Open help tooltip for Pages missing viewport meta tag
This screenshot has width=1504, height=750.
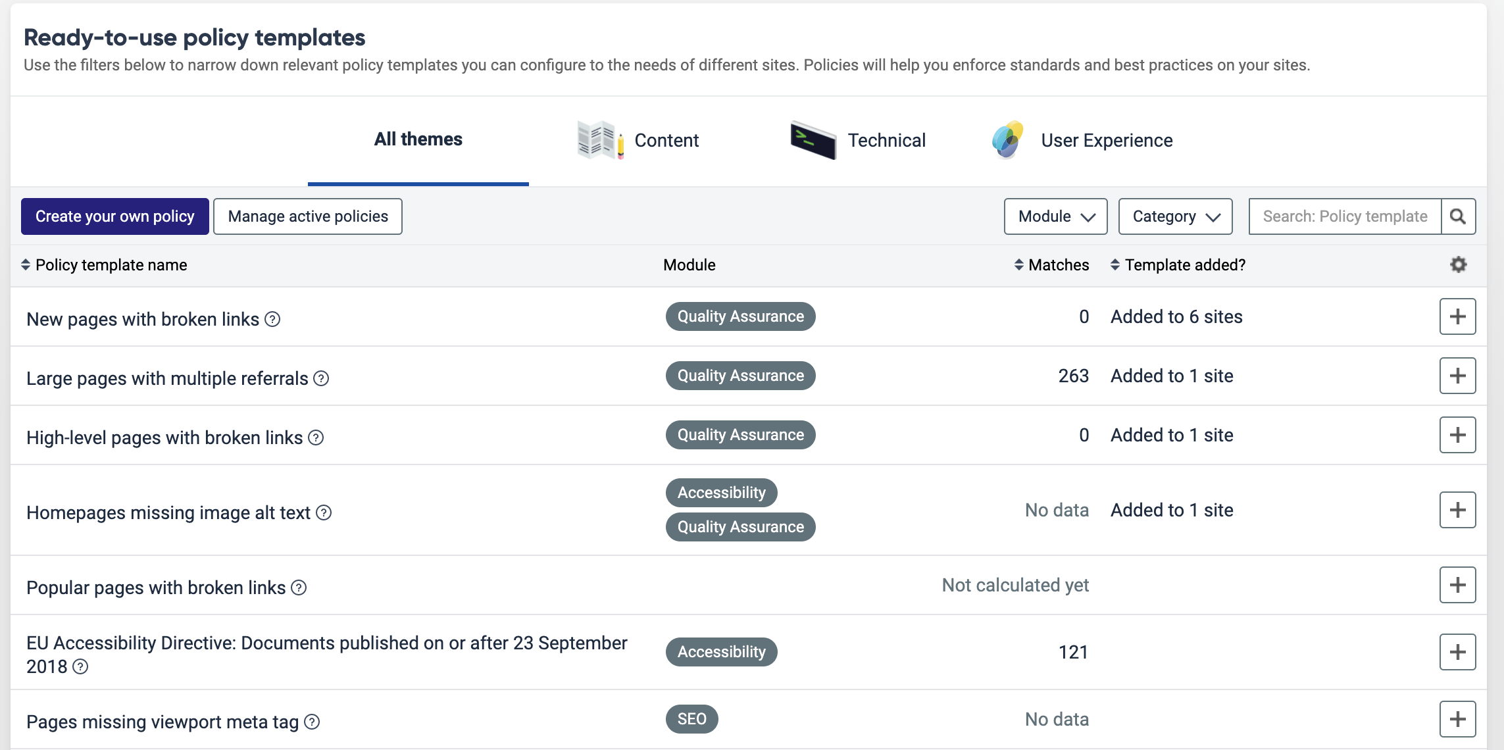[313, 722]
